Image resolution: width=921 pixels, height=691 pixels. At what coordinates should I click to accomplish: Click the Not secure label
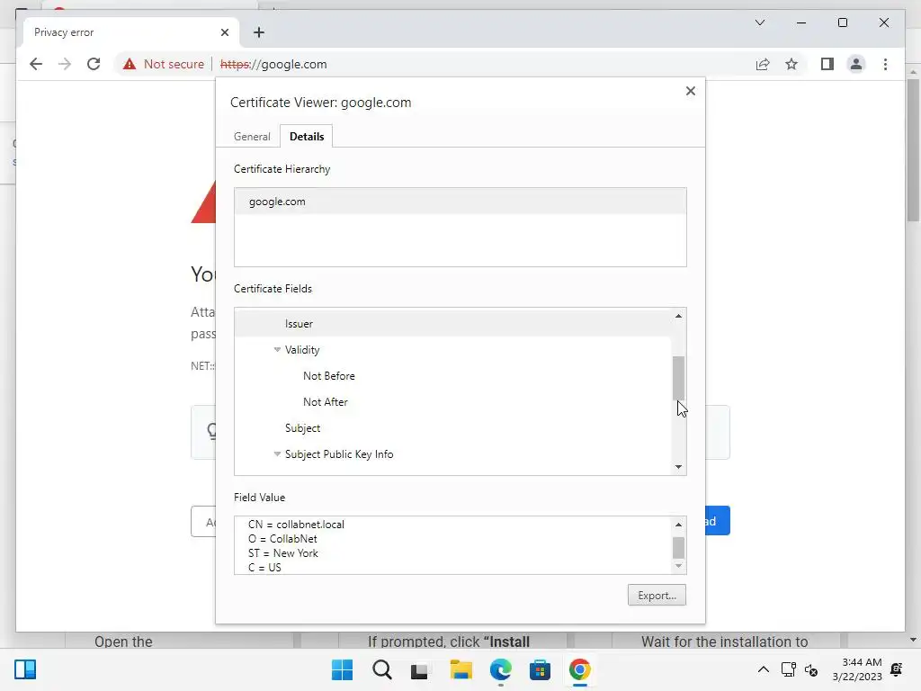click(174, 64)
